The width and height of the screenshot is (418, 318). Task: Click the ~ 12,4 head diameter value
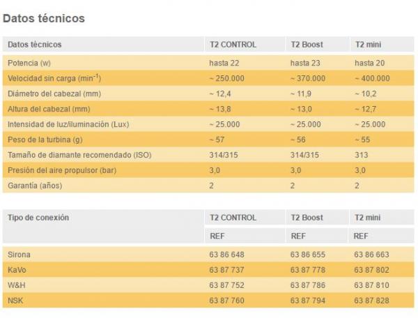222,93
